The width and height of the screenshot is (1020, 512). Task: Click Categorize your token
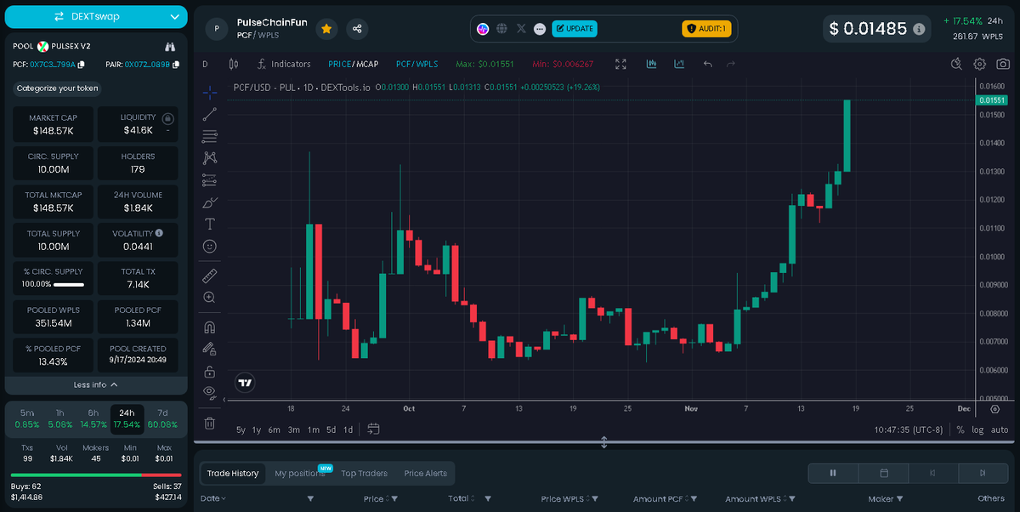click(x=58, y=88)
